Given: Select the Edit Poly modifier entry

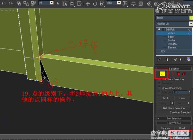Looking at the screenshot, I should pos(170,30).
